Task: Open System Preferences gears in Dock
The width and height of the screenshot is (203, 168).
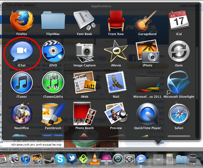Action: pyautogui.click(x=129, y=159)
